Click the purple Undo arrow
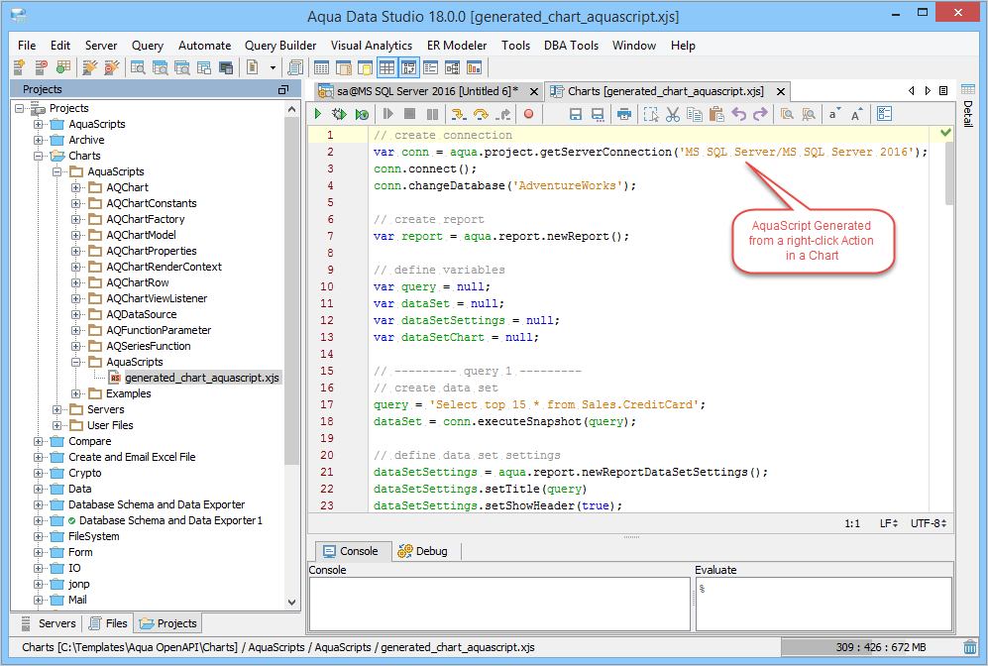 coord(739,114)
